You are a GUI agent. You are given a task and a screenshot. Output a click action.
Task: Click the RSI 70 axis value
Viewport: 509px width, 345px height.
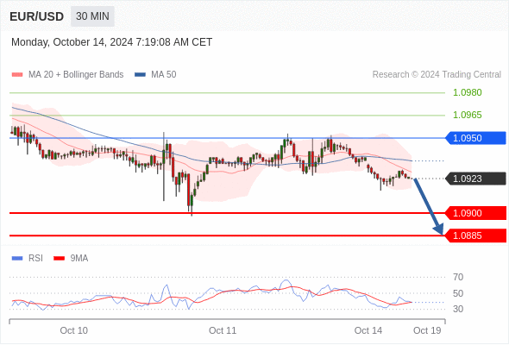(458, 277)
